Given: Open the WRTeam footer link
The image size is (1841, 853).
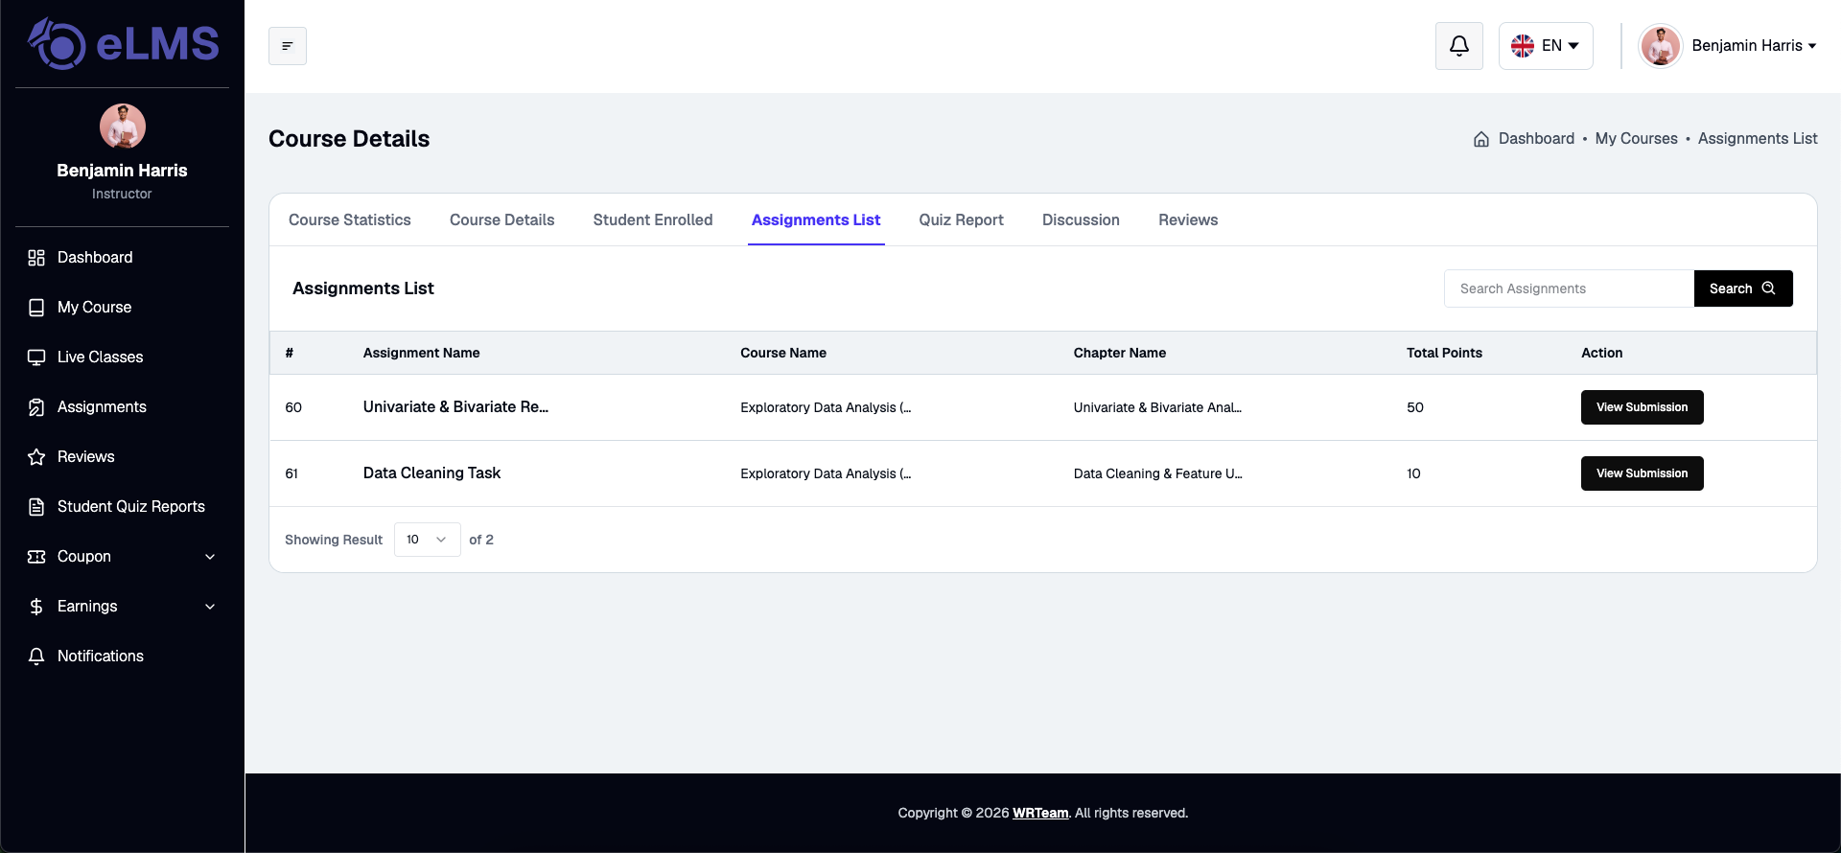Looking at the screenshot, I should tap(1040, 813).
